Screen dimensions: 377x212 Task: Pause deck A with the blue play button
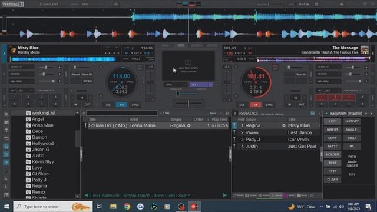tap(122, 105)
